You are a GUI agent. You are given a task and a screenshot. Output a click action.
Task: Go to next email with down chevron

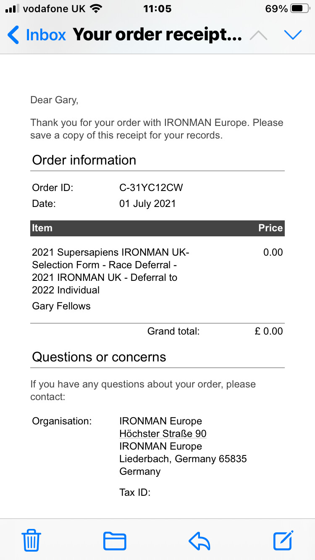point(293,35)
